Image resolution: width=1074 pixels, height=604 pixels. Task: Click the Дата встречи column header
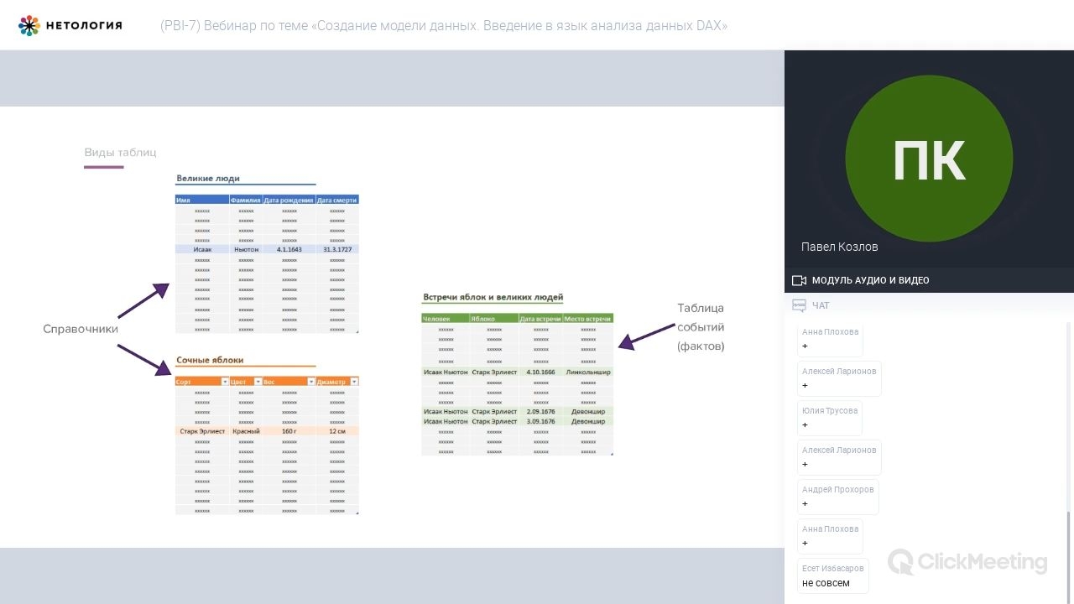coord(540,319)
